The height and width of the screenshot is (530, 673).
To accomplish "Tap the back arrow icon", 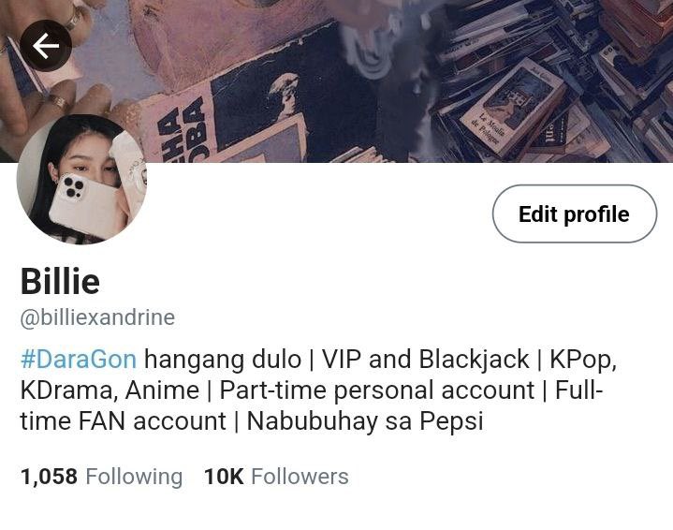I will pos(46,46).
